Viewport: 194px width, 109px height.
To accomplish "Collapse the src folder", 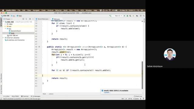I will [5, 28].
